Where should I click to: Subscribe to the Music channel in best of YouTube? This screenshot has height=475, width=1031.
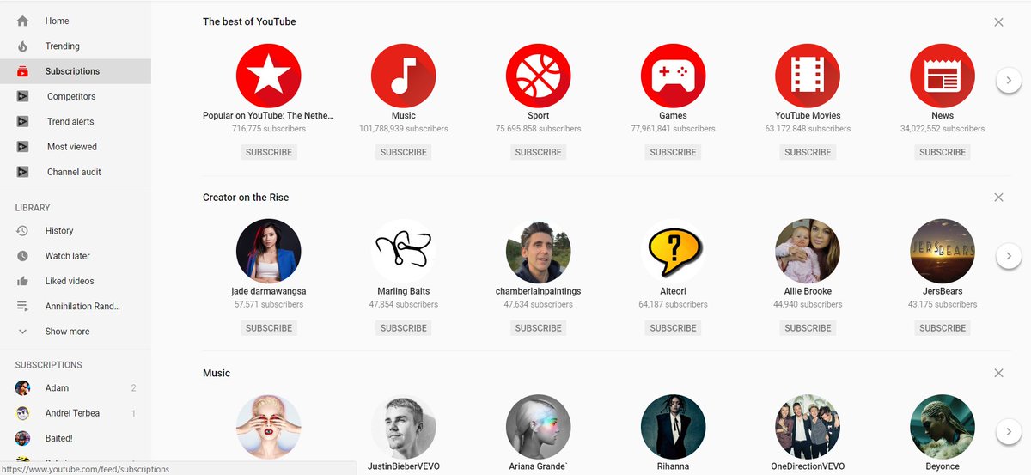(x=404, y=152)
